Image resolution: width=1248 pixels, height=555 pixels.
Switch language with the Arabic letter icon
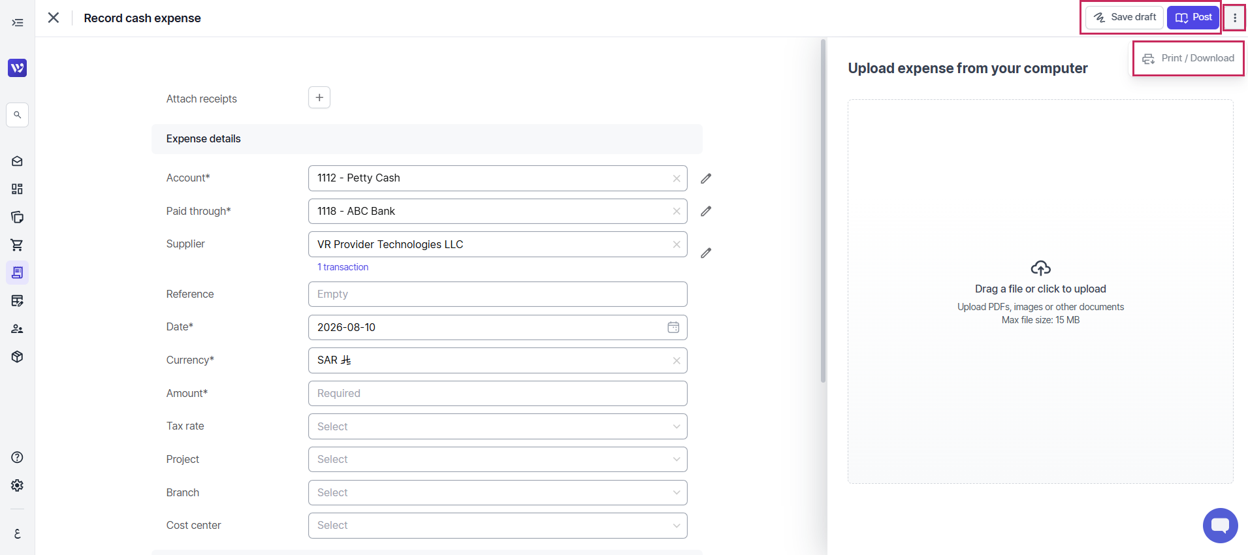(18, 533)
